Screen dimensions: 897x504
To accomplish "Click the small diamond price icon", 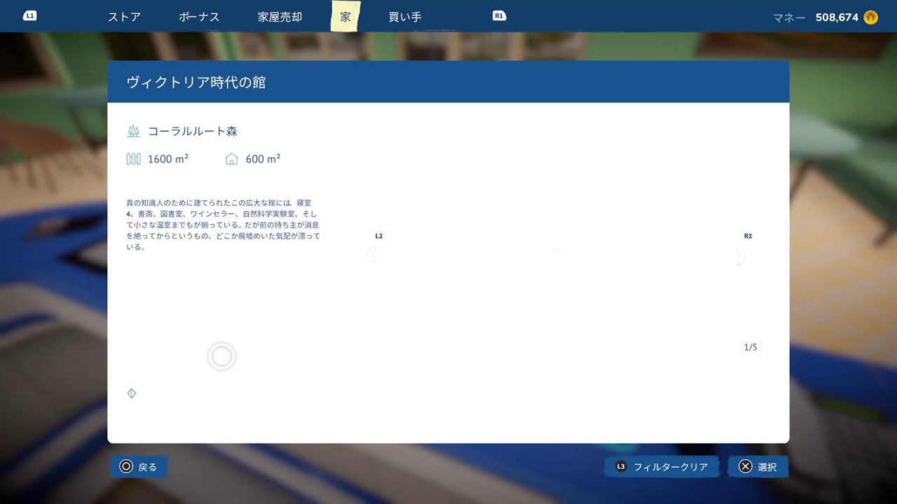I will (131, 393).
